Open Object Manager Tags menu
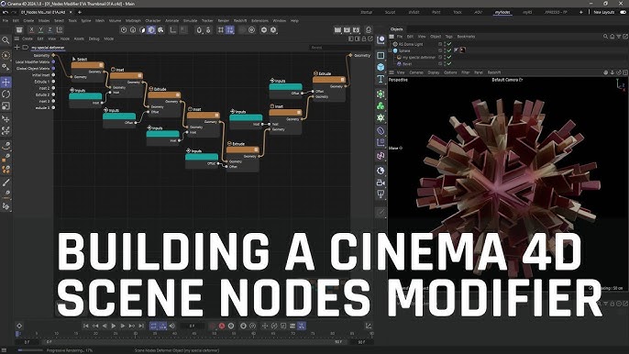629x354 pixels. (449, 37)
